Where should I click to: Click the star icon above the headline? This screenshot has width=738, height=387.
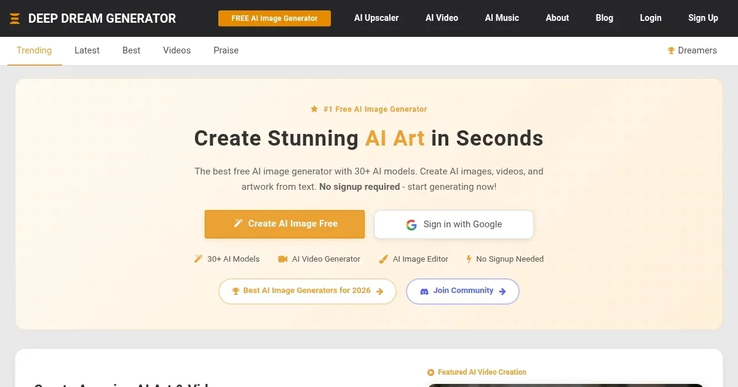coord(314,109)
